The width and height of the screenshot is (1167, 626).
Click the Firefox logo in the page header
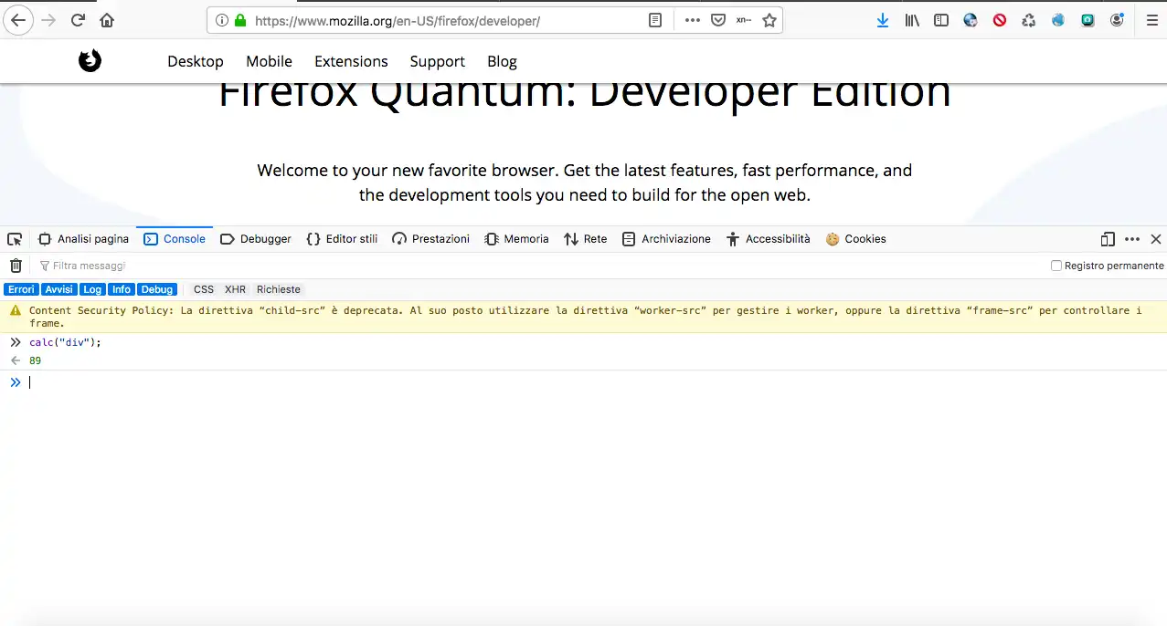[x=90, y=61]
